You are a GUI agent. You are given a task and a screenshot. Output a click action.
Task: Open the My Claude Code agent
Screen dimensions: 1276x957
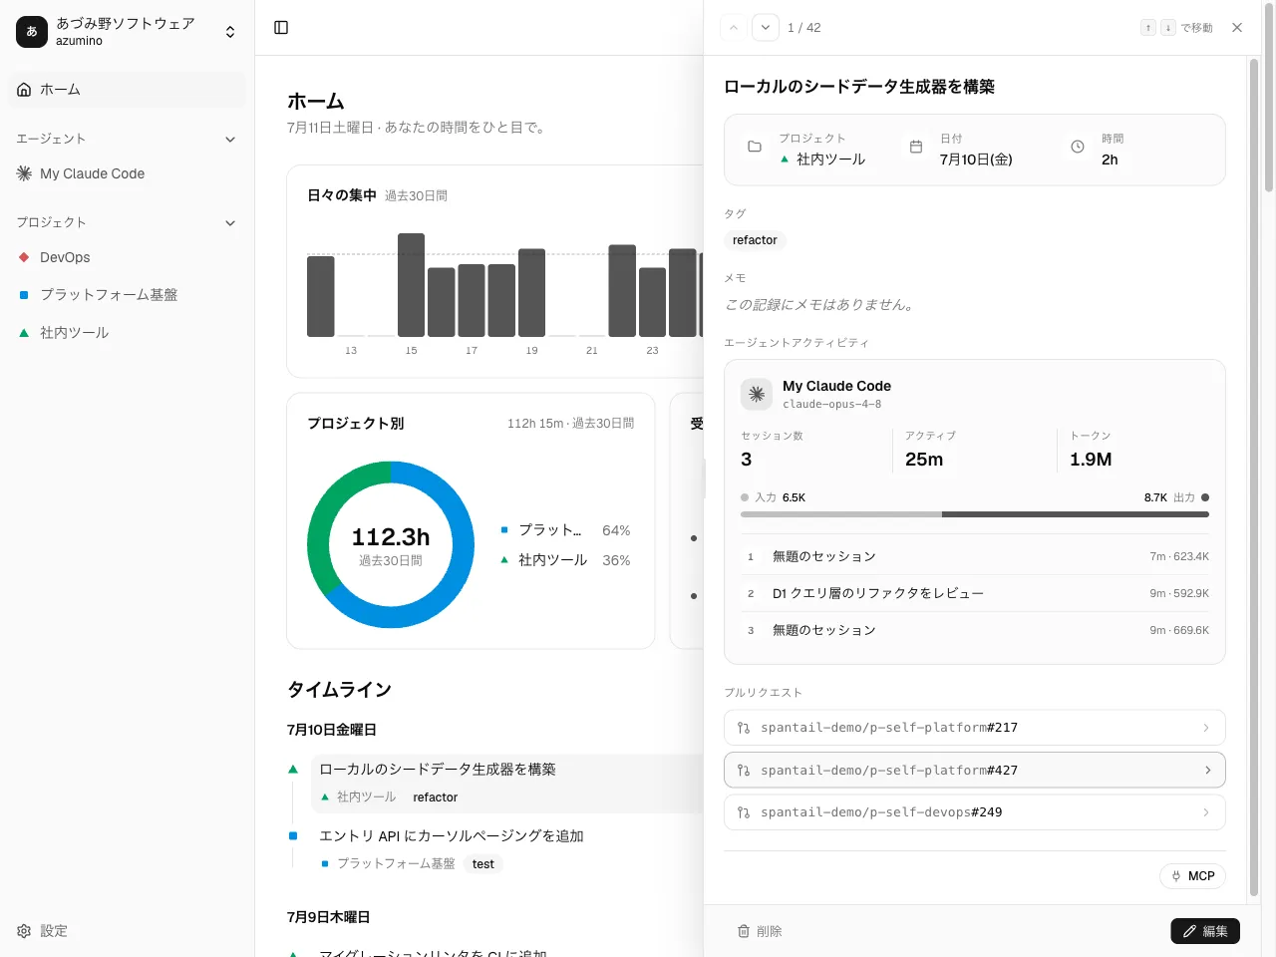pos(127,173)
